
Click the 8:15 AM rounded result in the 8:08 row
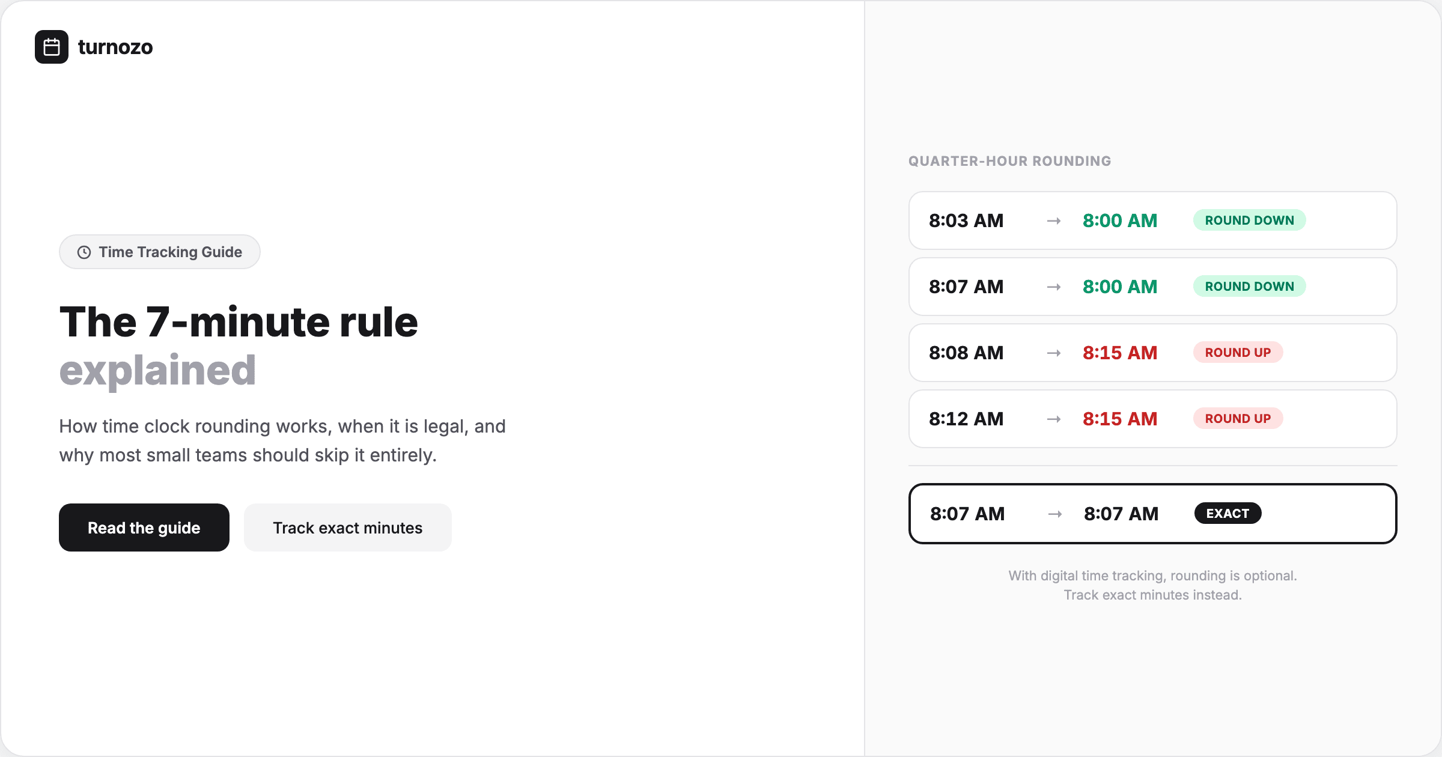click(x=1120, y=353)
